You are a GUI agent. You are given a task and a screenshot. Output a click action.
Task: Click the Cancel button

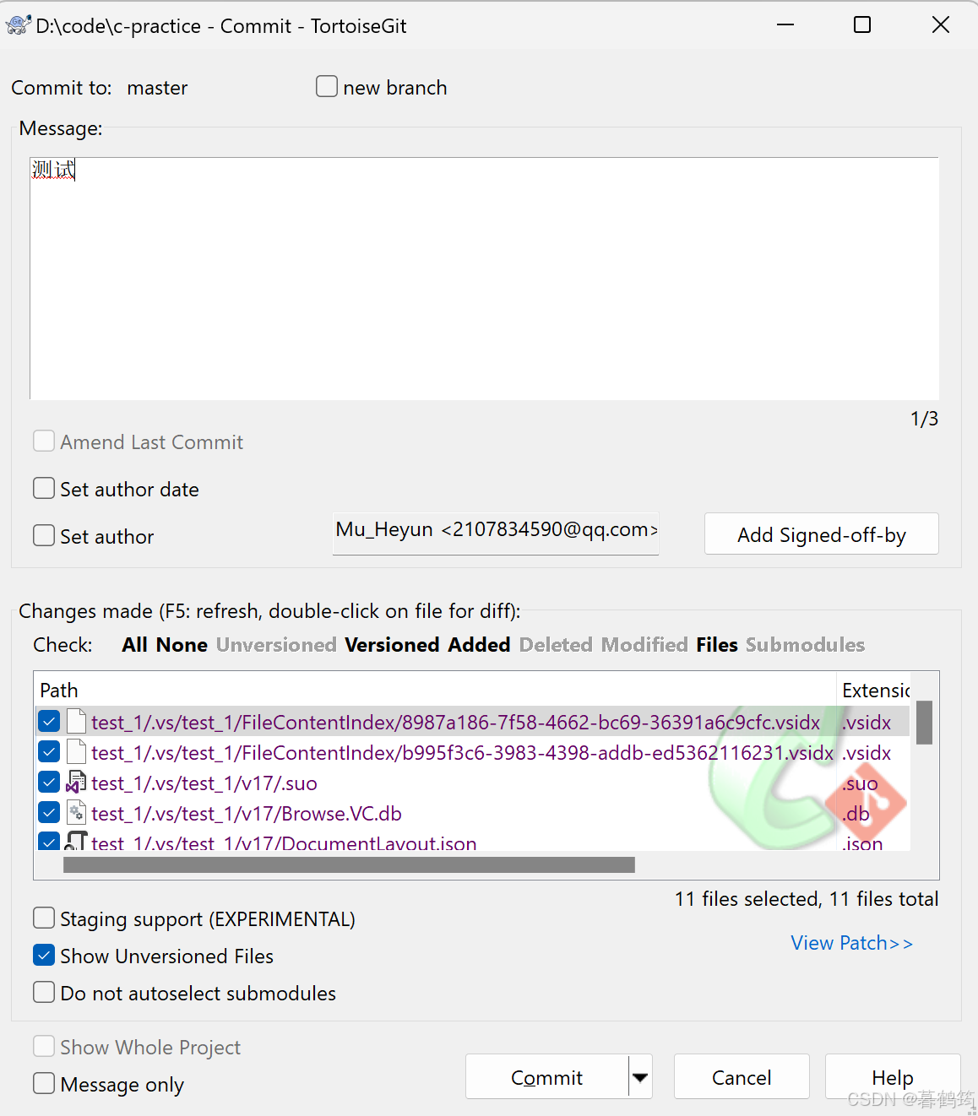(742, 1077)
